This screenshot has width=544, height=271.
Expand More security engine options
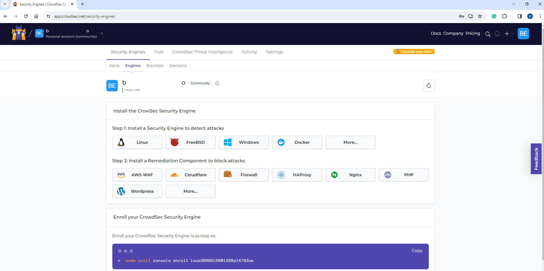(350, 142)
